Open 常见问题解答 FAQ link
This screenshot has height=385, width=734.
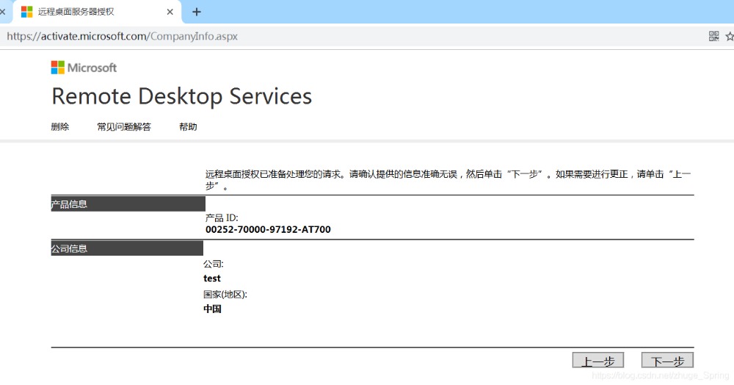124,127
